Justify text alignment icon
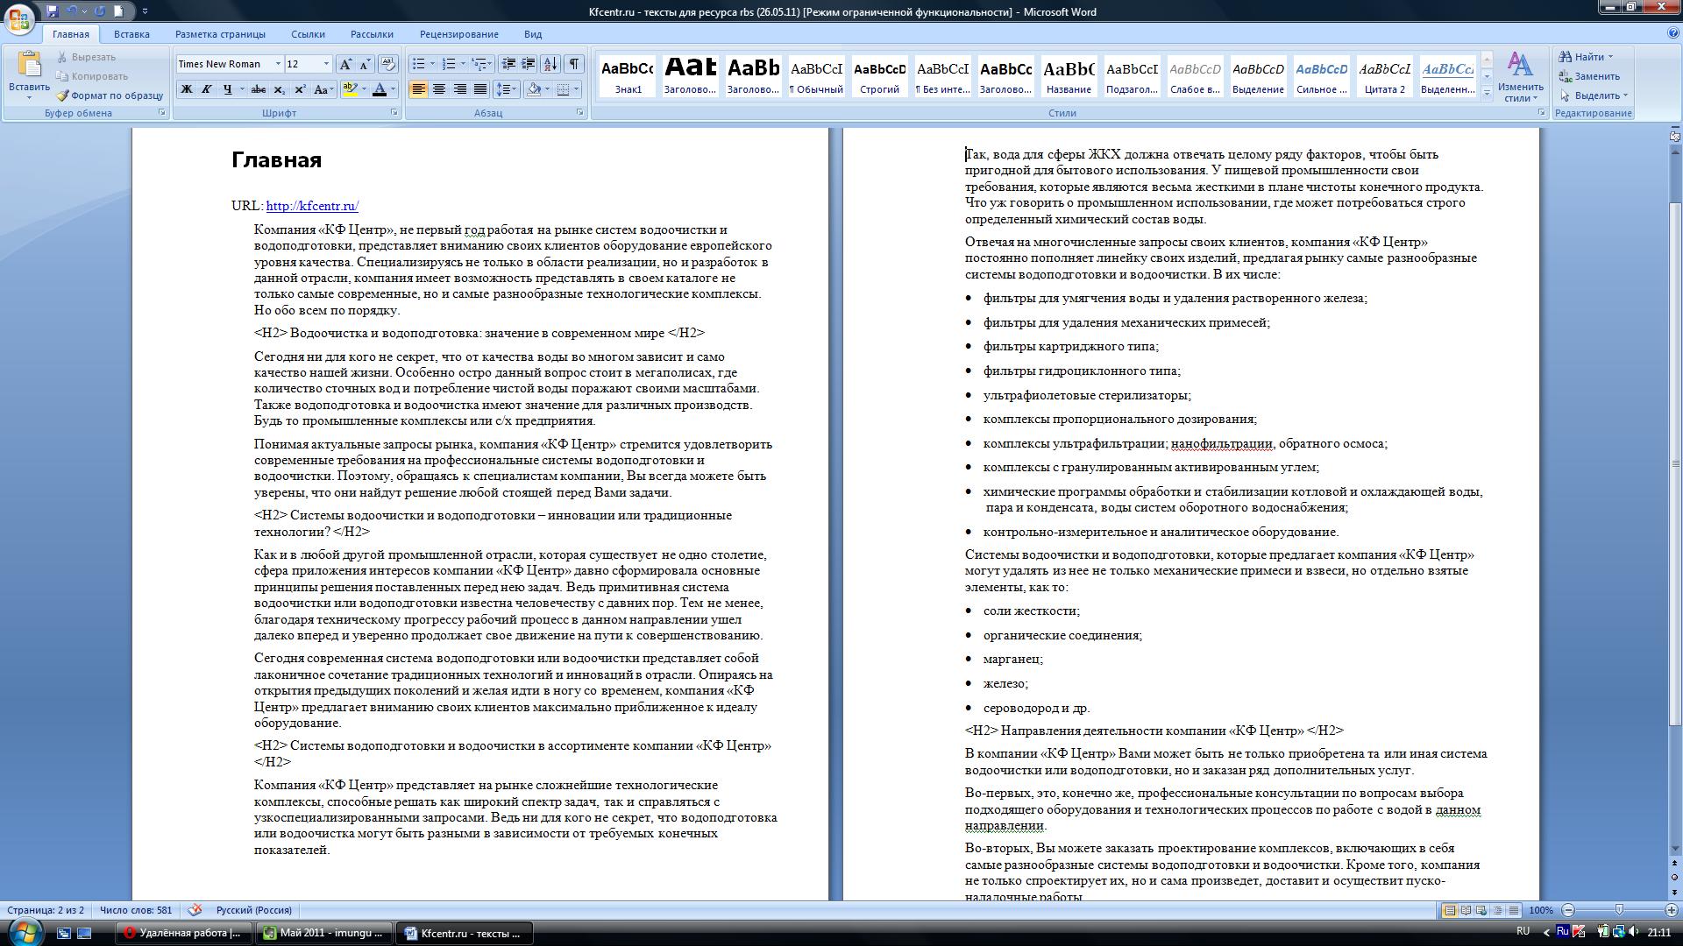 pos(480,89)
